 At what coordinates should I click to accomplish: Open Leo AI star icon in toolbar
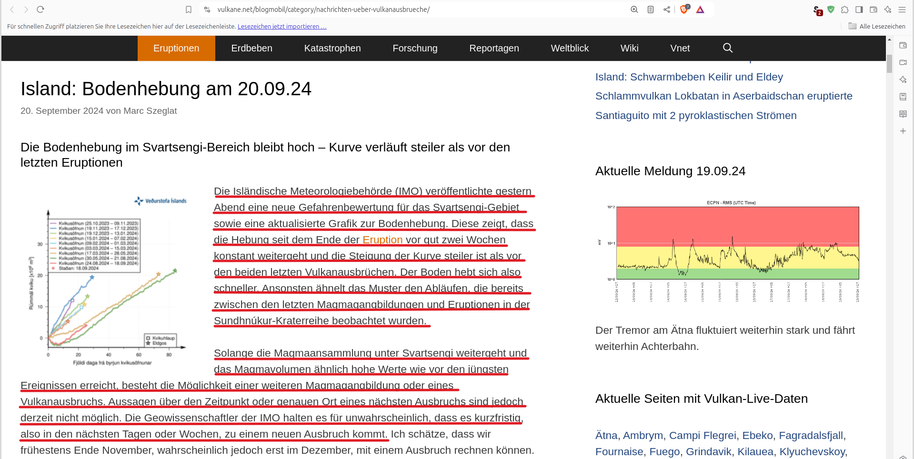(888, 10)
